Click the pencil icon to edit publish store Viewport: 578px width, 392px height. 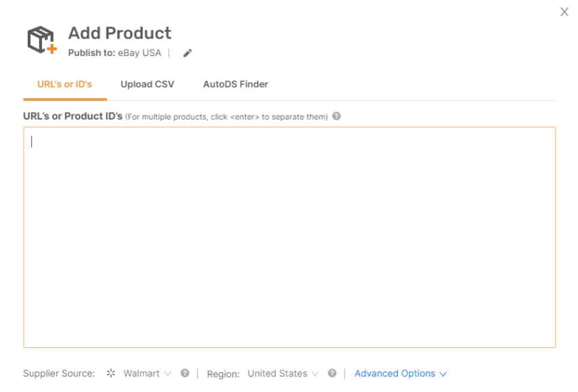pos(187,53)
